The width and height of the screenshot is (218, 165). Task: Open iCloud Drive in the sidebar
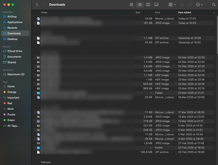[15, 51]
